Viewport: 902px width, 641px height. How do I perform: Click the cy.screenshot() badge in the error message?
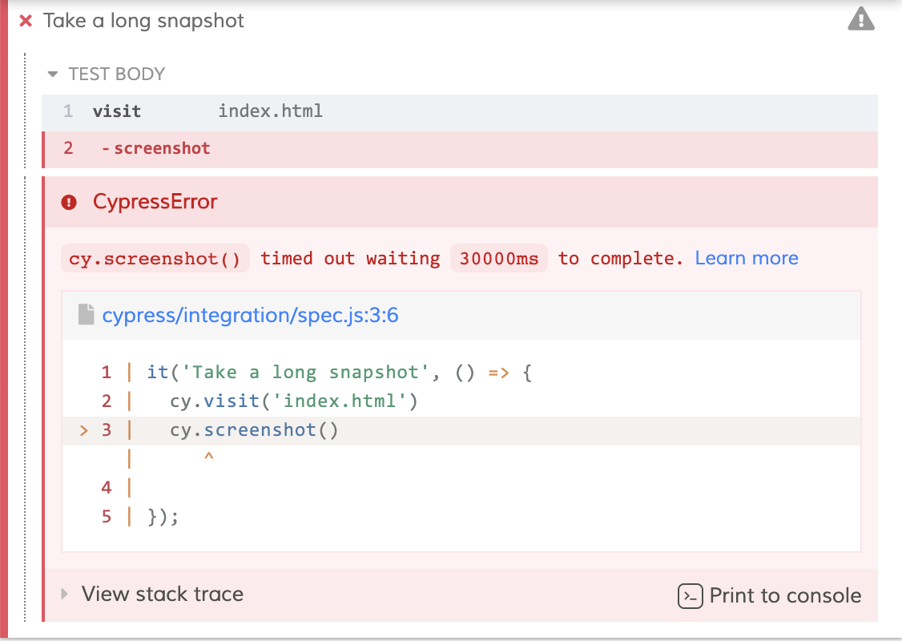coord(155,258)
